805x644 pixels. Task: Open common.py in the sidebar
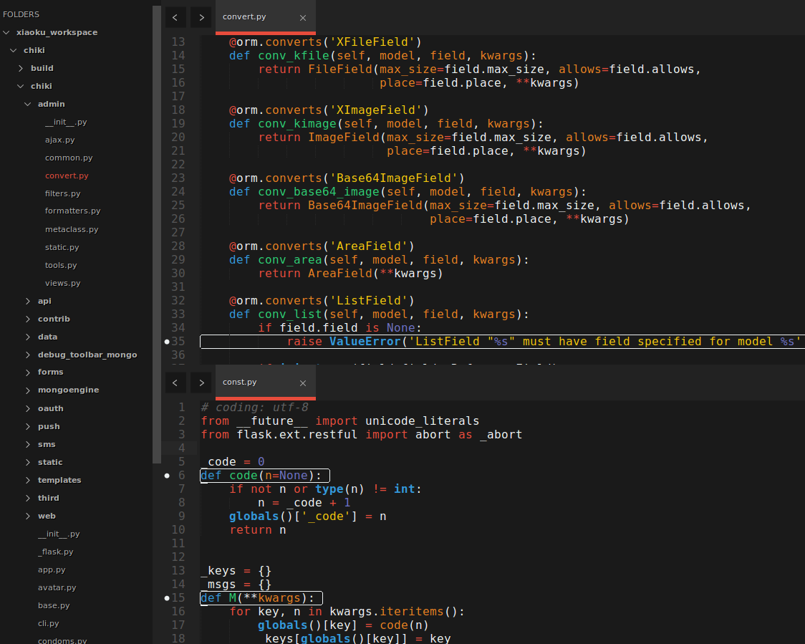point(69,158)
